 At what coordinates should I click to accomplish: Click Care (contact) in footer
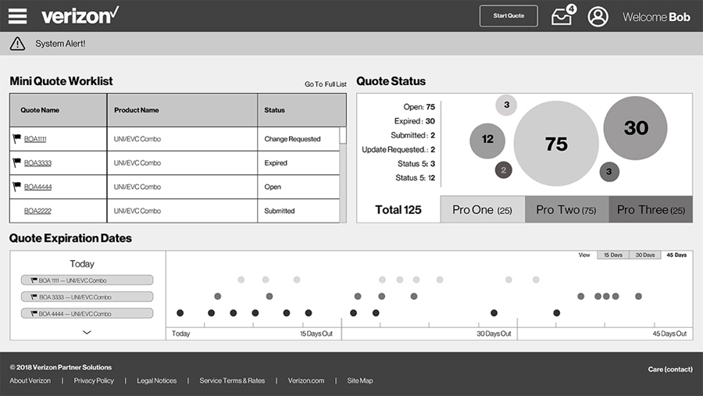point(670,369)
